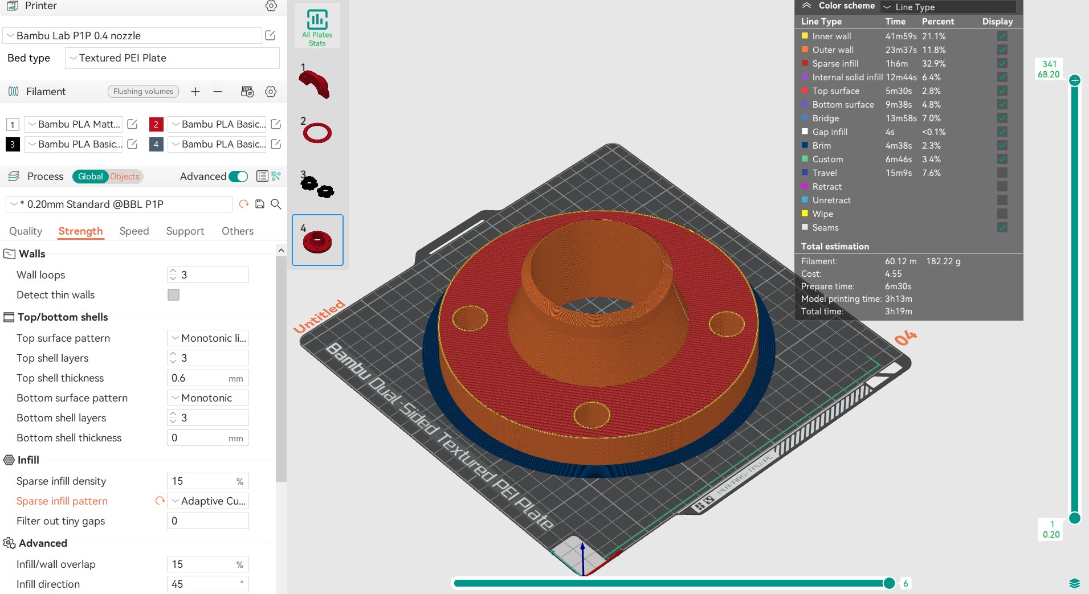
Task: Decrease Top shell layers with down arrow
Action: coord(173,362)
